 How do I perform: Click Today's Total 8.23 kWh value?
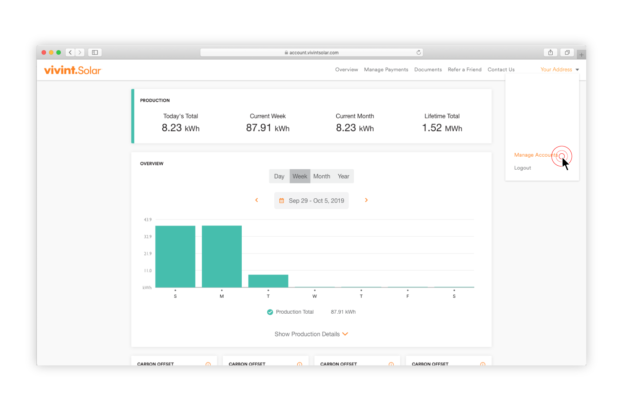tap(180, 128)
